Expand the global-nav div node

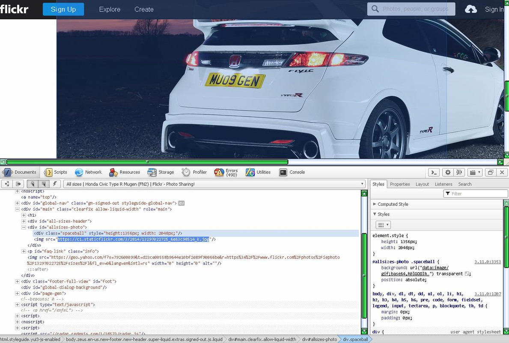point(17,203)
